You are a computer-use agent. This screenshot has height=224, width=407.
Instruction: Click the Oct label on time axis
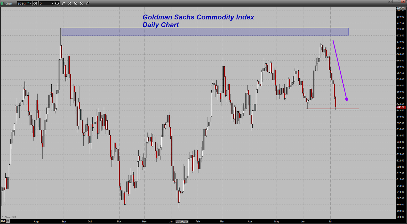pos(90,222)
